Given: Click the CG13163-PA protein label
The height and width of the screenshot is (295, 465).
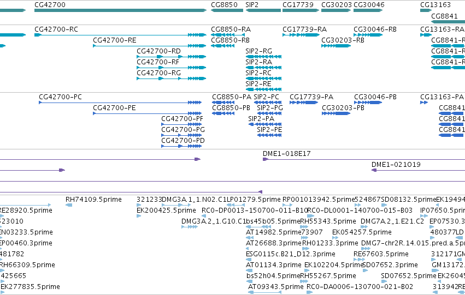Looking at the screenshot, I should [442, 97].
